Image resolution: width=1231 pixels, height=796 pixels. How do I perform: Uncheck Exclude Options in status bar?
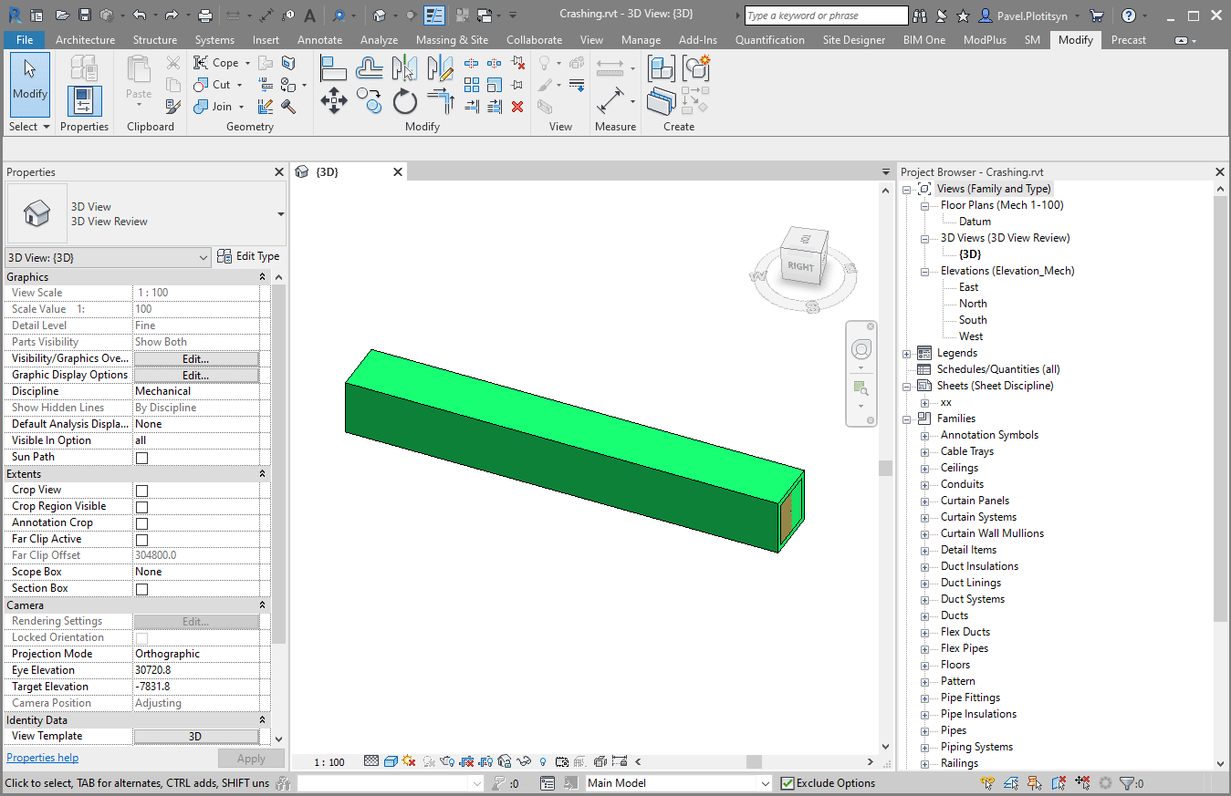coord(788,783)
